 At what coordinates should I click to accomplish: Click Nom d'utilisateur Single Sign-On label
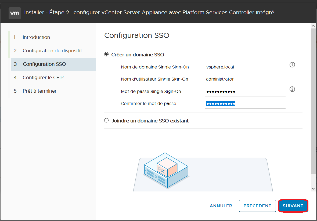(154, 79)
